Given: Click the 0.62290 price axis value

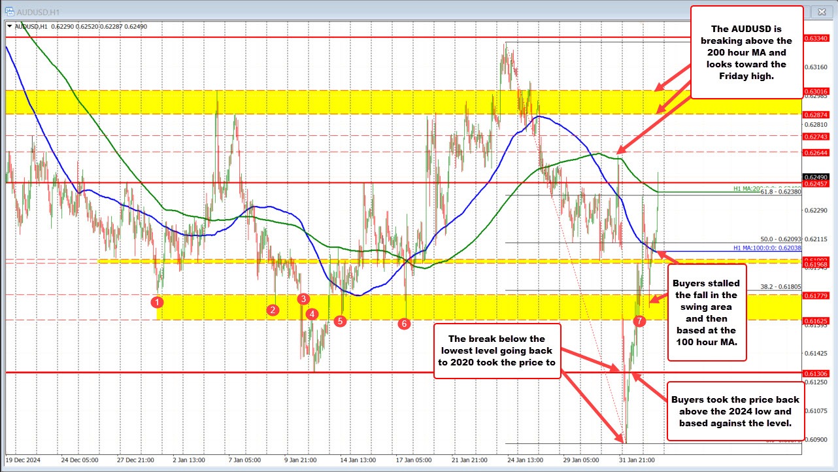Looking at the screenshot, I should pos(816,211).
